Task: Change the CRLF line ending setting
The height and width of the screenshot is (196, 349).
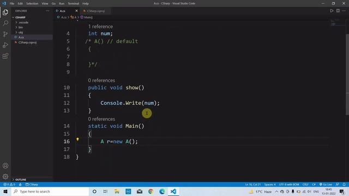Action: [x=305, y=185]
